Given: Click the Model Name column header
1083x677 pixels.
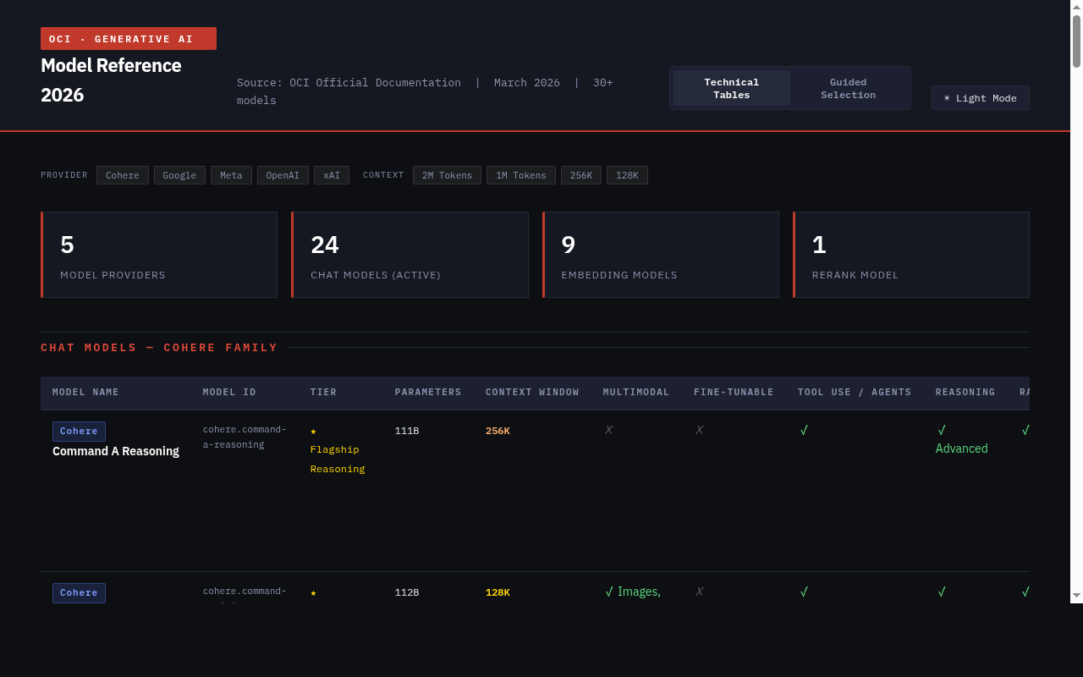Looking at the screenshot, I should [x=85, y=393].
